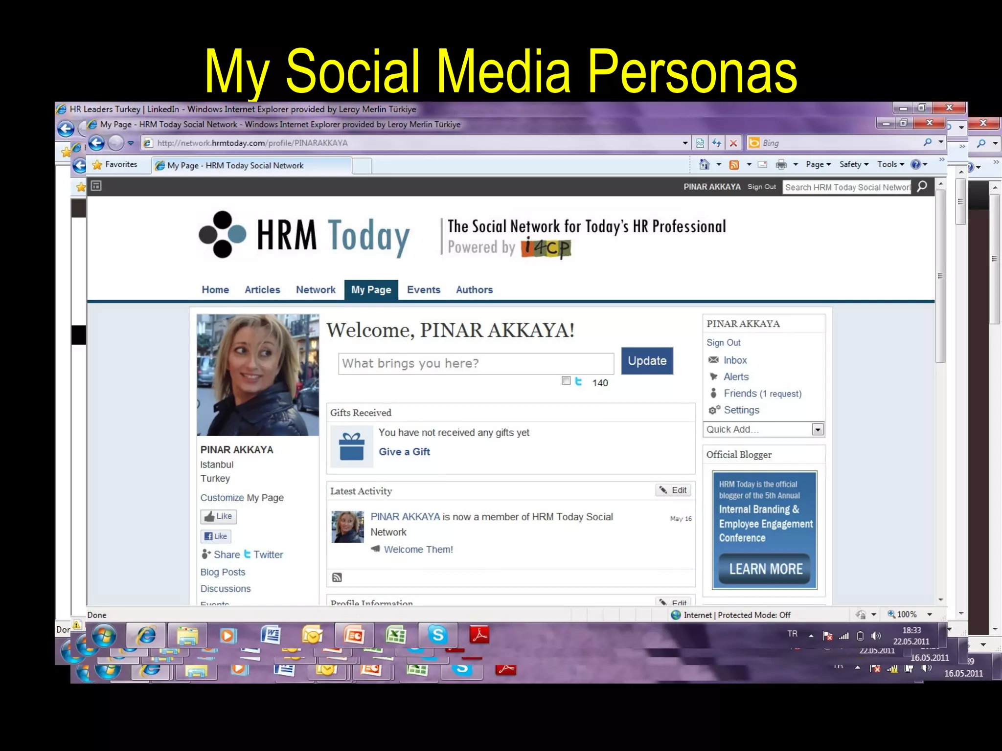
Task: Click the Welcome Them! link
Action: 418,550
